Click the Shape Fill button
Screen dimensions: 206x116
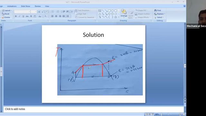coord(141,10)
